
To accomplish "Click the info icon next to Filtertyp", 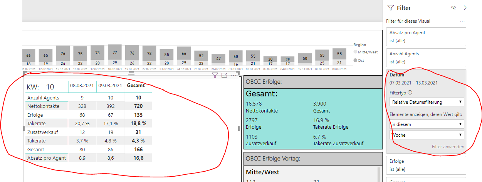I will click(410, 93).
